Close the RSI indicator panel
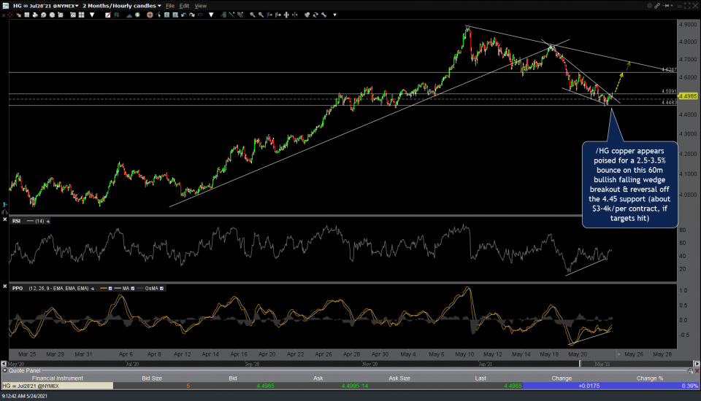 pos(5,219)
